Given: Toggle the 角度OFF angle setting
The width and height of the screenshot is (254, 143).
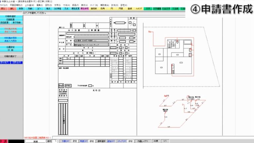Looking at the screenshot, I should click(84, 141).
